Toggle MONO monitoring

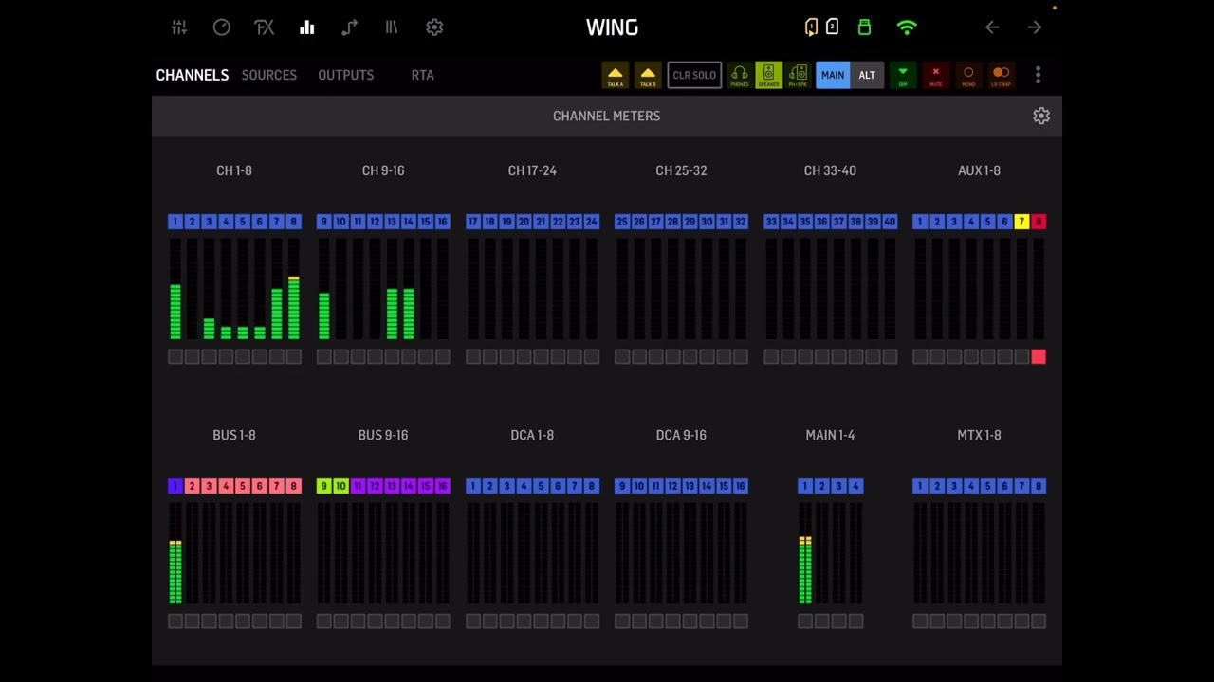coord(968,75)
